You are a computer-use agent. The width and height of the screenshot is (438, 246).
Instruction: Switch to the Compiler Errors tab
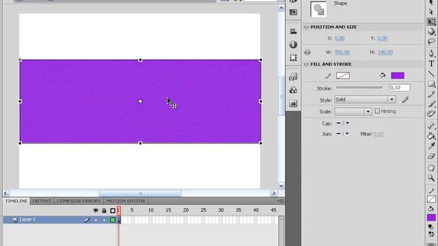[79, 201]
